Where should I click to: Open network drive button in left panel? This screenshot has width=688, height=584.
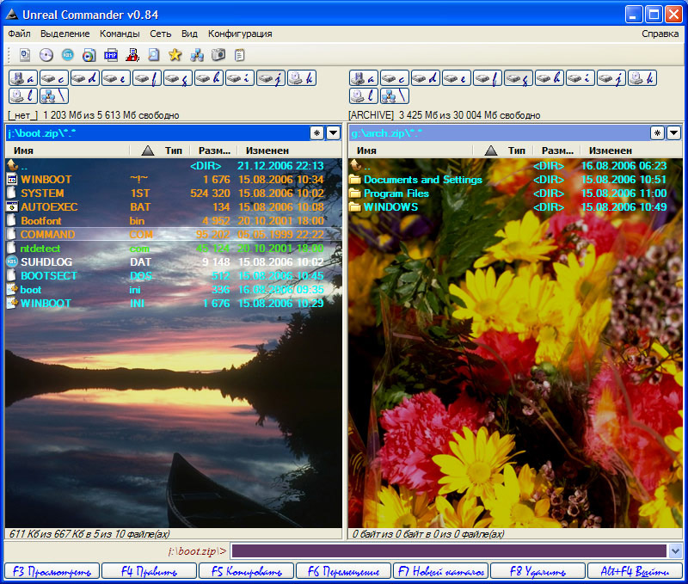point(54,95)
